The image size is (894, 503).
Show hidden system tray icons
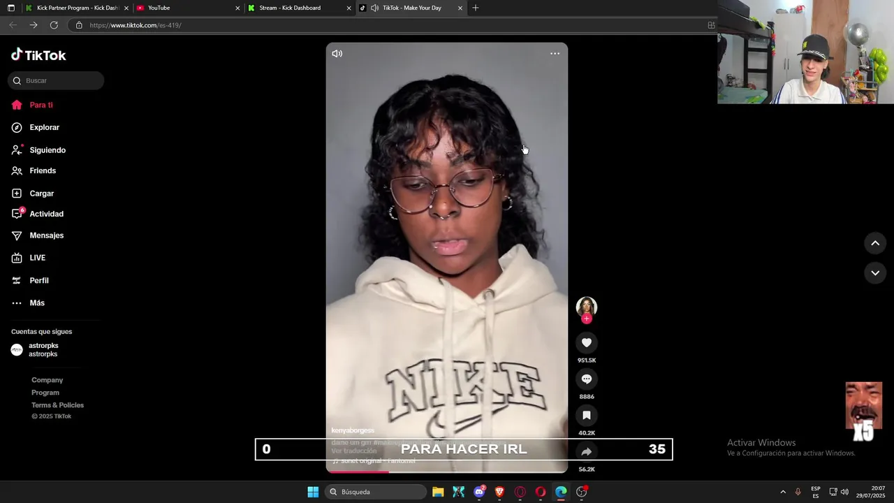(783, 492)
